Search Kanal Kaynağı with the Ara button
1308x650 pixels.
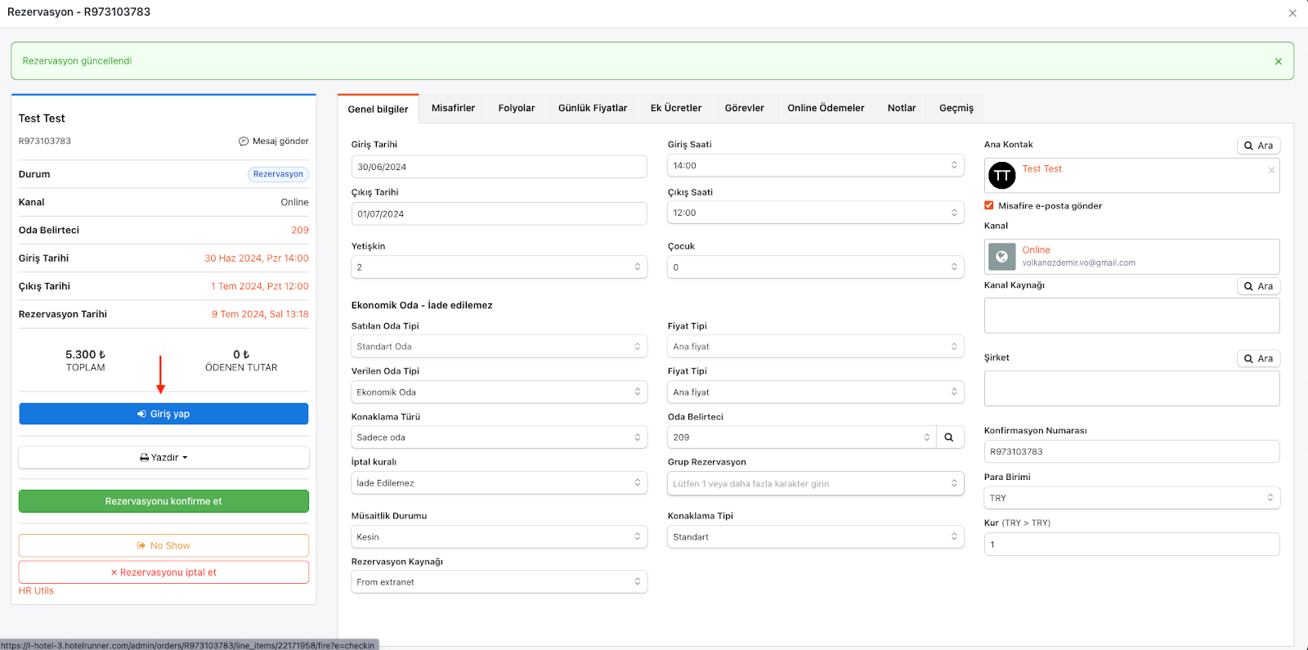[x=1258, y=286]
